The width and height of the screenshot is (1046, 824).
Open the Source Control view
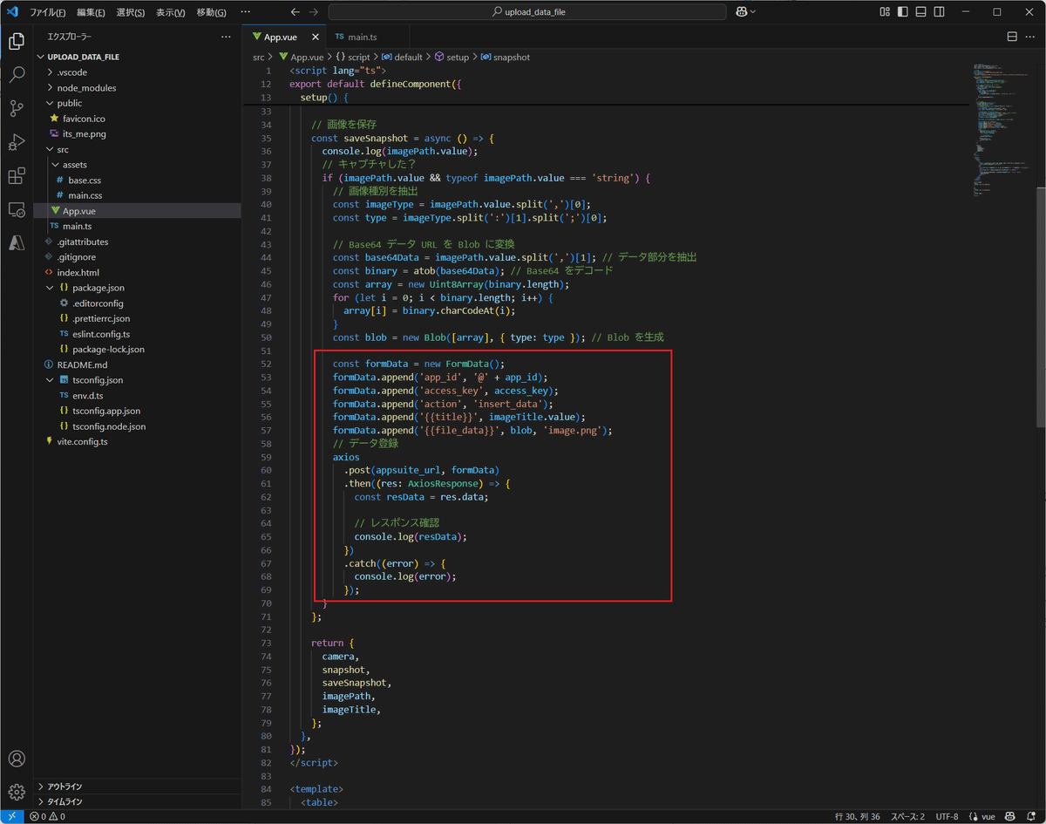(x=17, y=107)
